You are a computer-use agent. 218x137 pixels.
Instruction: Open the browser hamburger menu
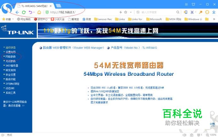[186, 4]
